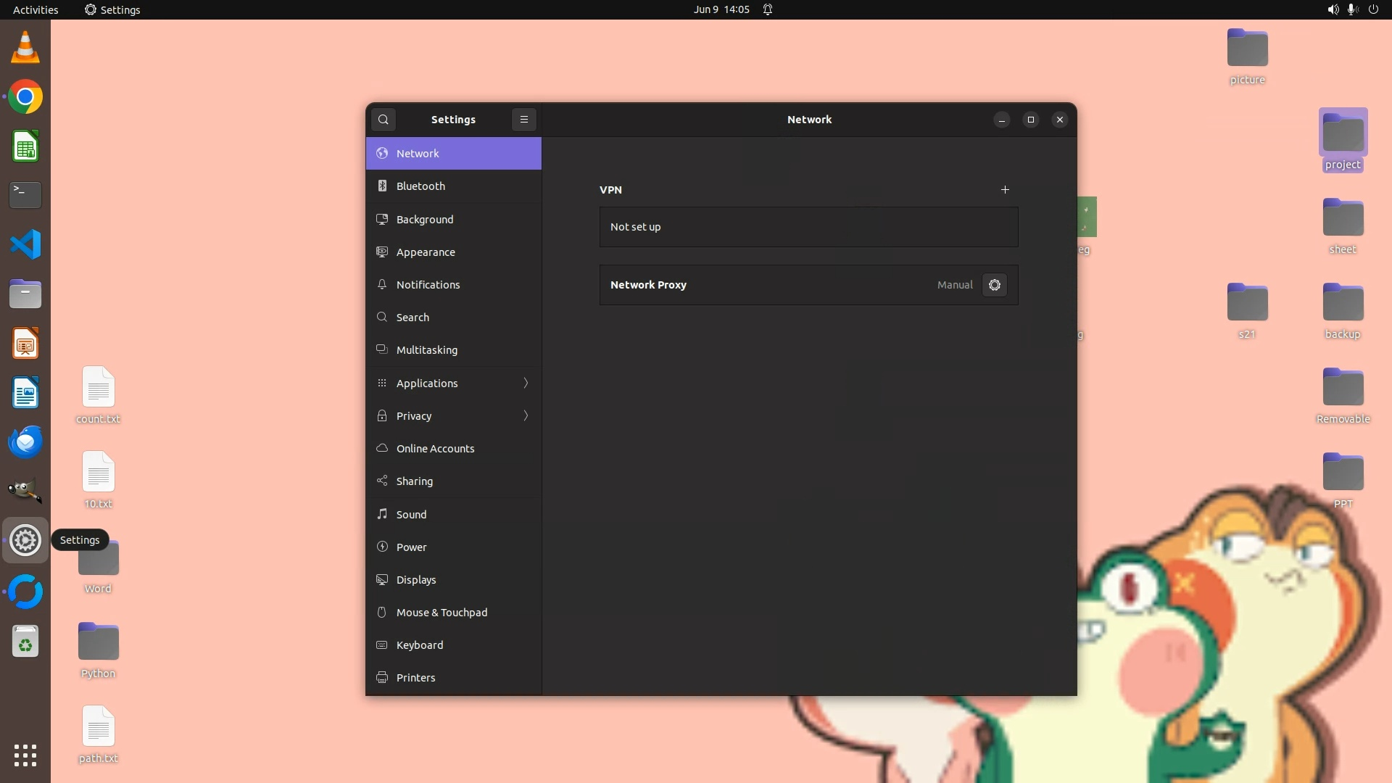The height and width of the screenshot is (783, 1392).
Task: Open the system volume and power menu
Action: click(1353, 9)
